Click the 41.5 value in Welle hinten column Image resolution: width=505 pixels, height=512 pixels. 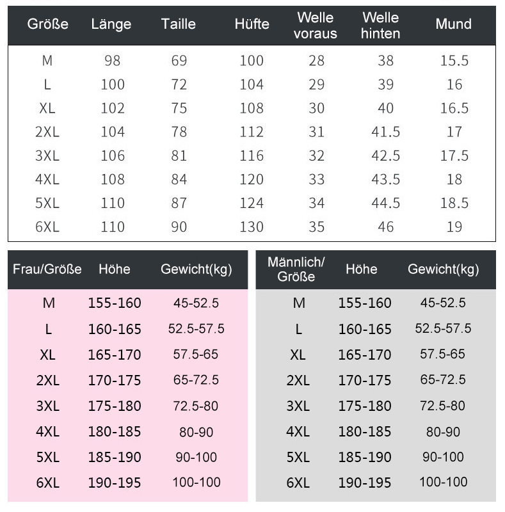click(x=385, y=132)
